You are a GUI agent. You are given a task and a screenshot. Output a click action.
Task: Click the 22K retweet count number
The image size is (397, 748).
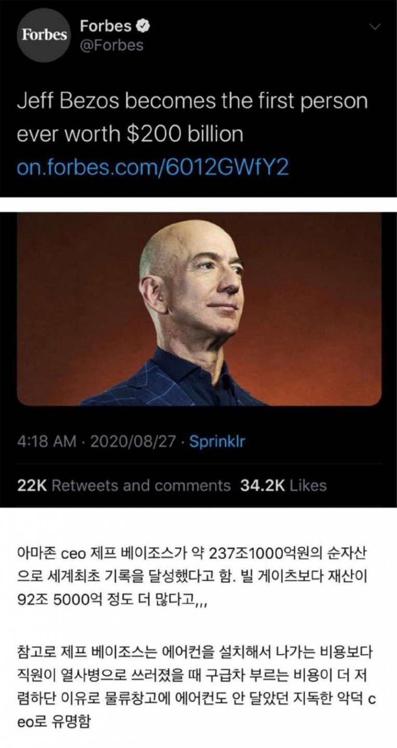coord(32,486)
